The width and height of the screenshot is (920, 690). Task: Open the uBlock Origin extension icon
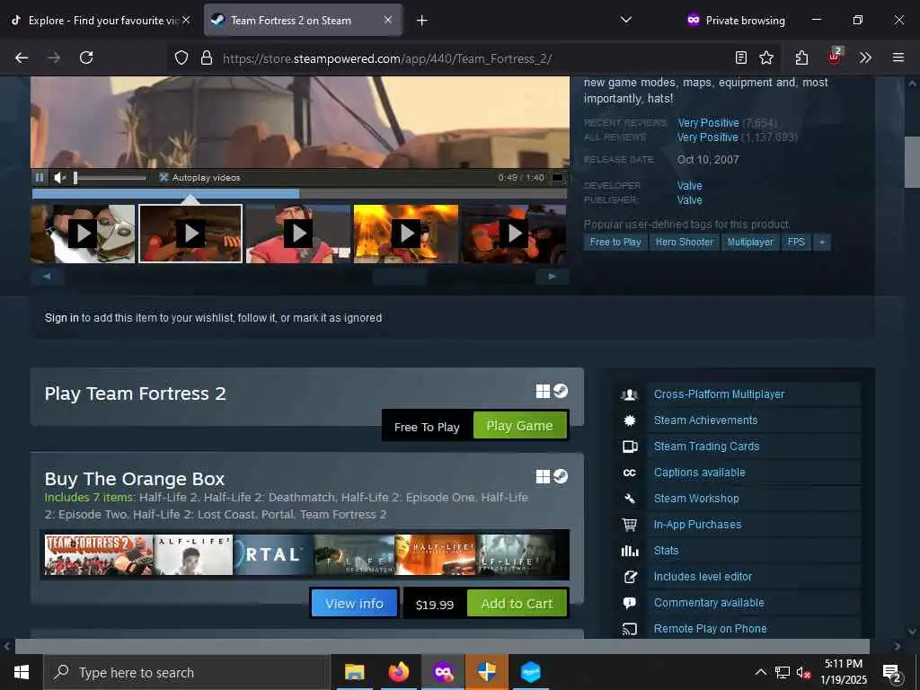(834, 57)
